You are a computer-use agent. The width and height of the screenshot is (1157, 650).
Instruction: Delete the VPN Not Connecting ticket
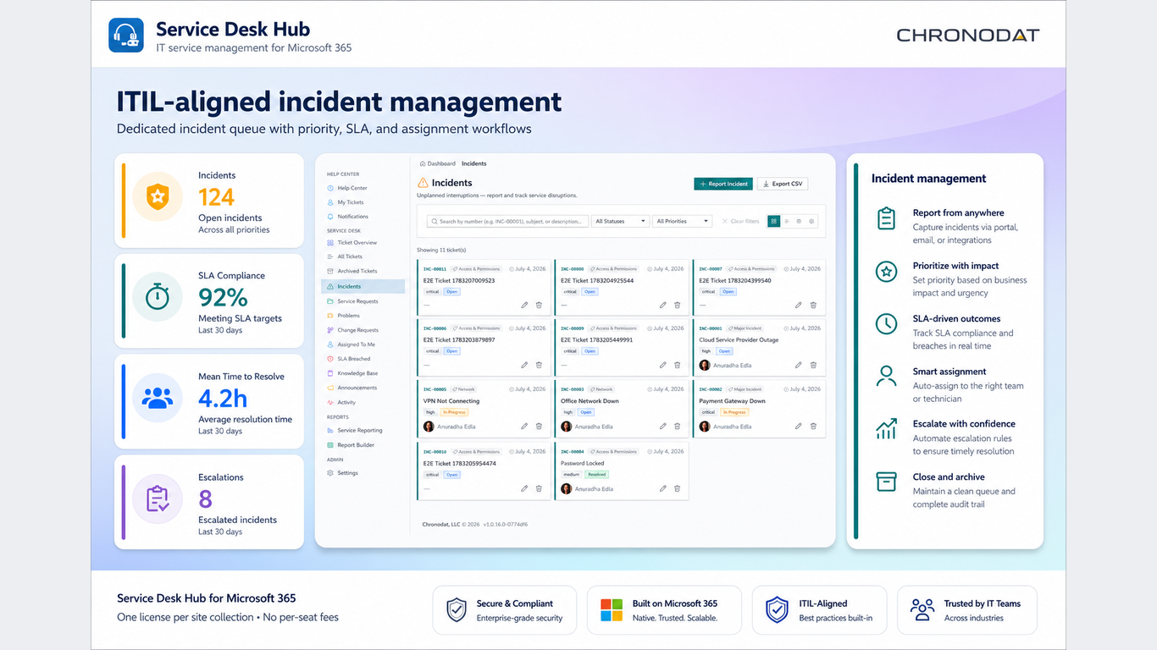(539, 427)
